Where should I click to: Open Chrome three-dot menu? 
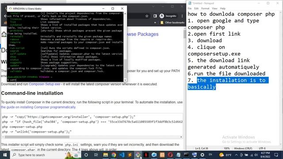click(182, 16)
